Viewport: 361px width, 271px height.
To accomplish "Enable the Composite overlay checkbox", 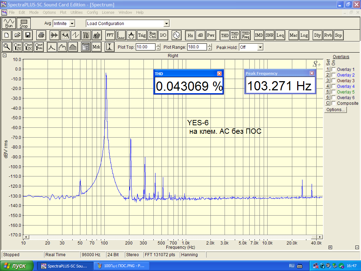I will (334, 103).
